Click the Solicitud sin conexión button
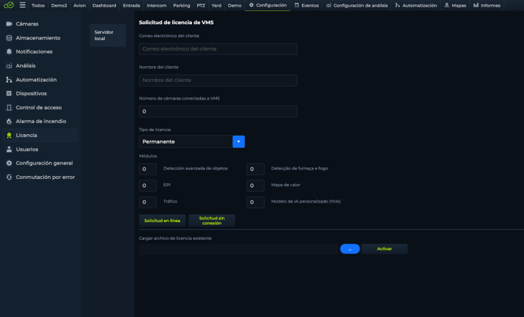The width and height of the screenshot is (524, 317). point(212,221)
